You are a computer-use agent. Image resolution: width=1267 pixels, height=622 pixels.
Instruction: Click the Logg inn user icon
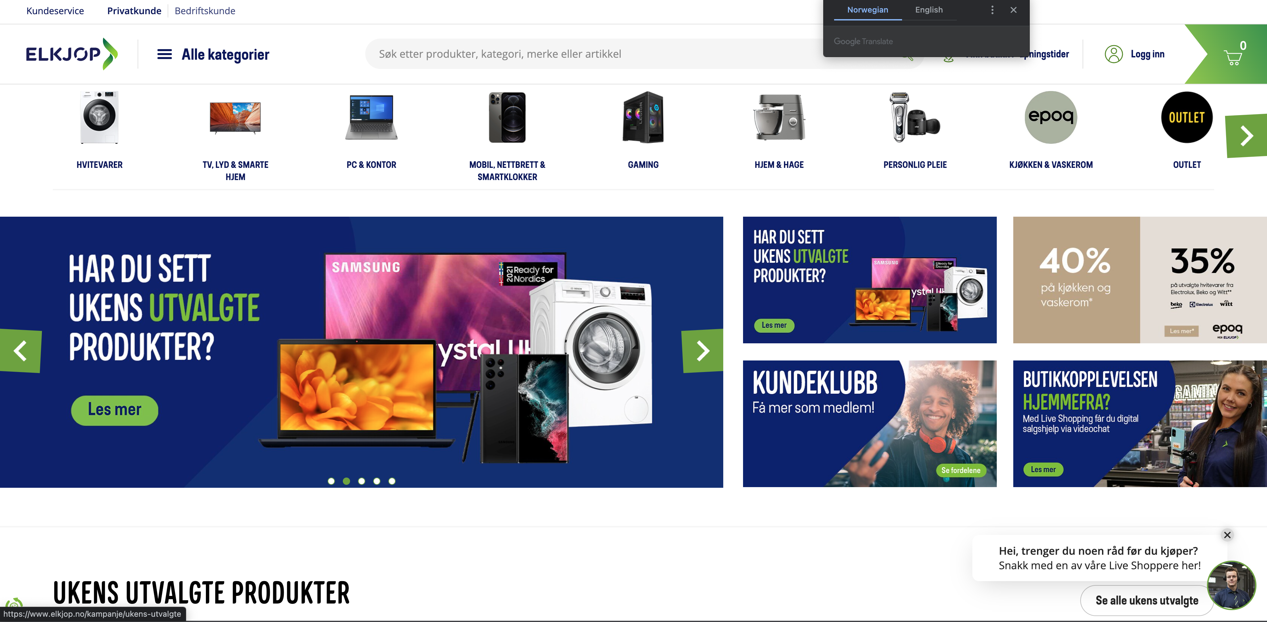click(x=1114, y=54)
